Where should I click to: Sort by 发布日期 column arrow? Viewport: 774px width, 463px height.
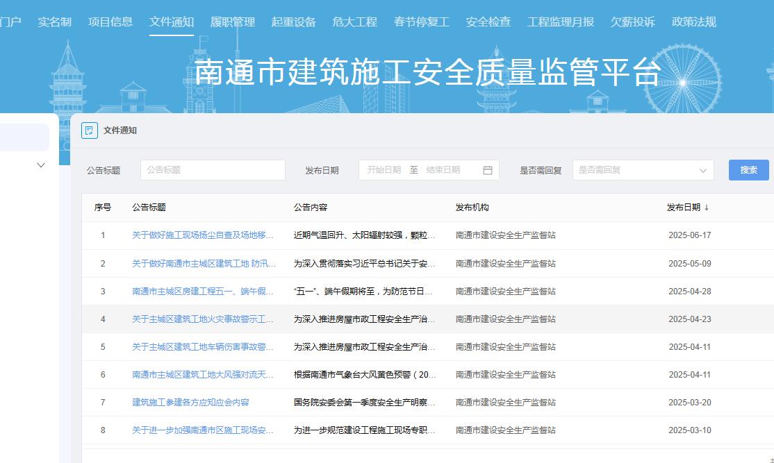click(707, 208)
